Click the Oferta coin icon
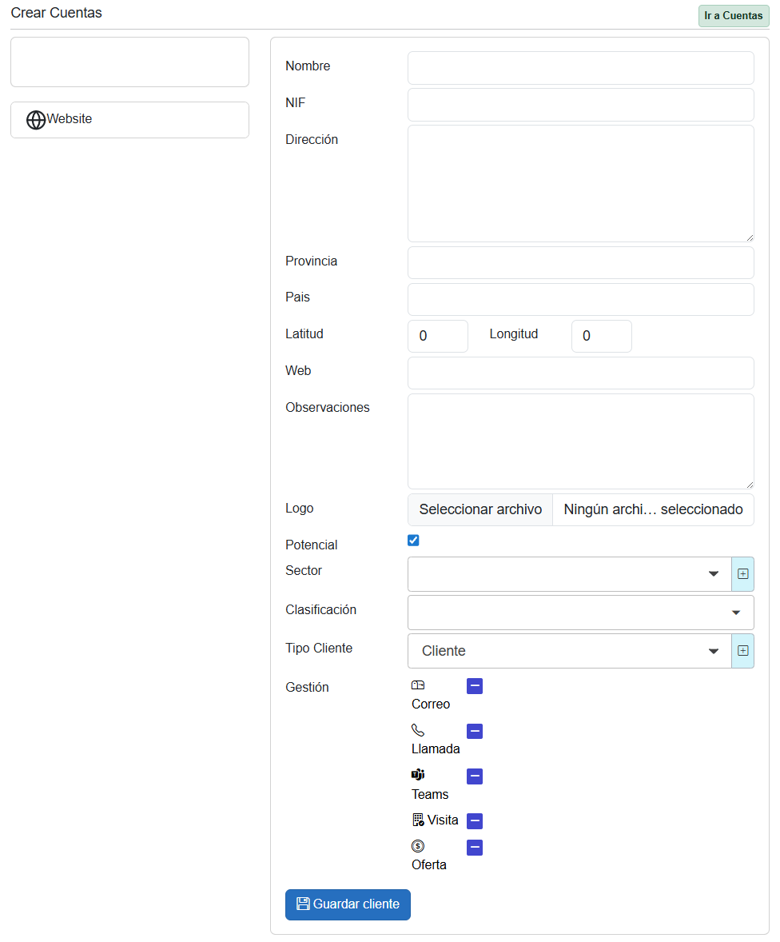Screen dimensions: 780x942 (418, 846)
